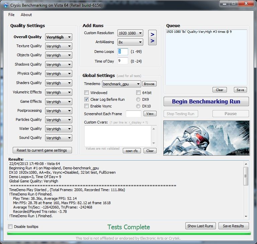Click the Crysis app icon in title bar

click(6, 5)
